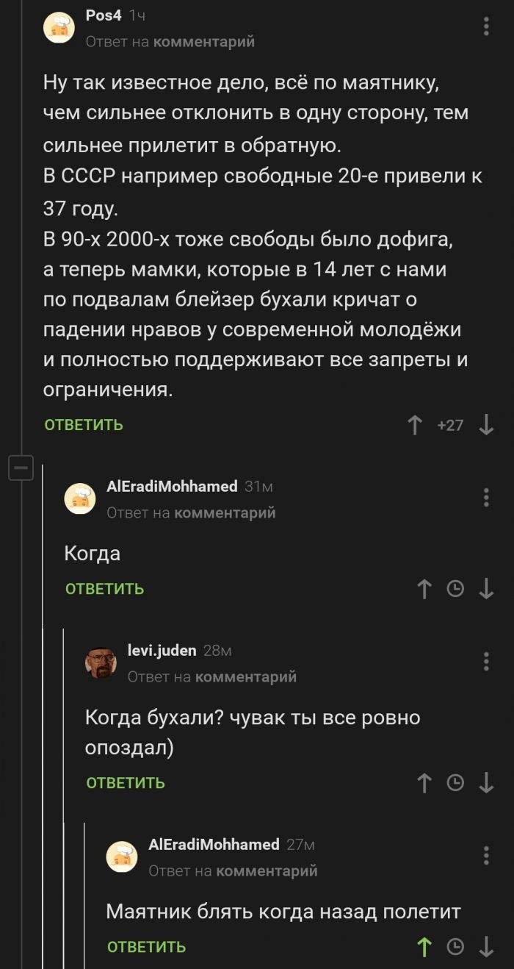This screenshot has width=514, height=969.
Task: Toggle the green upvote on 'Маятник' comment
Action: tap(424, 947)
